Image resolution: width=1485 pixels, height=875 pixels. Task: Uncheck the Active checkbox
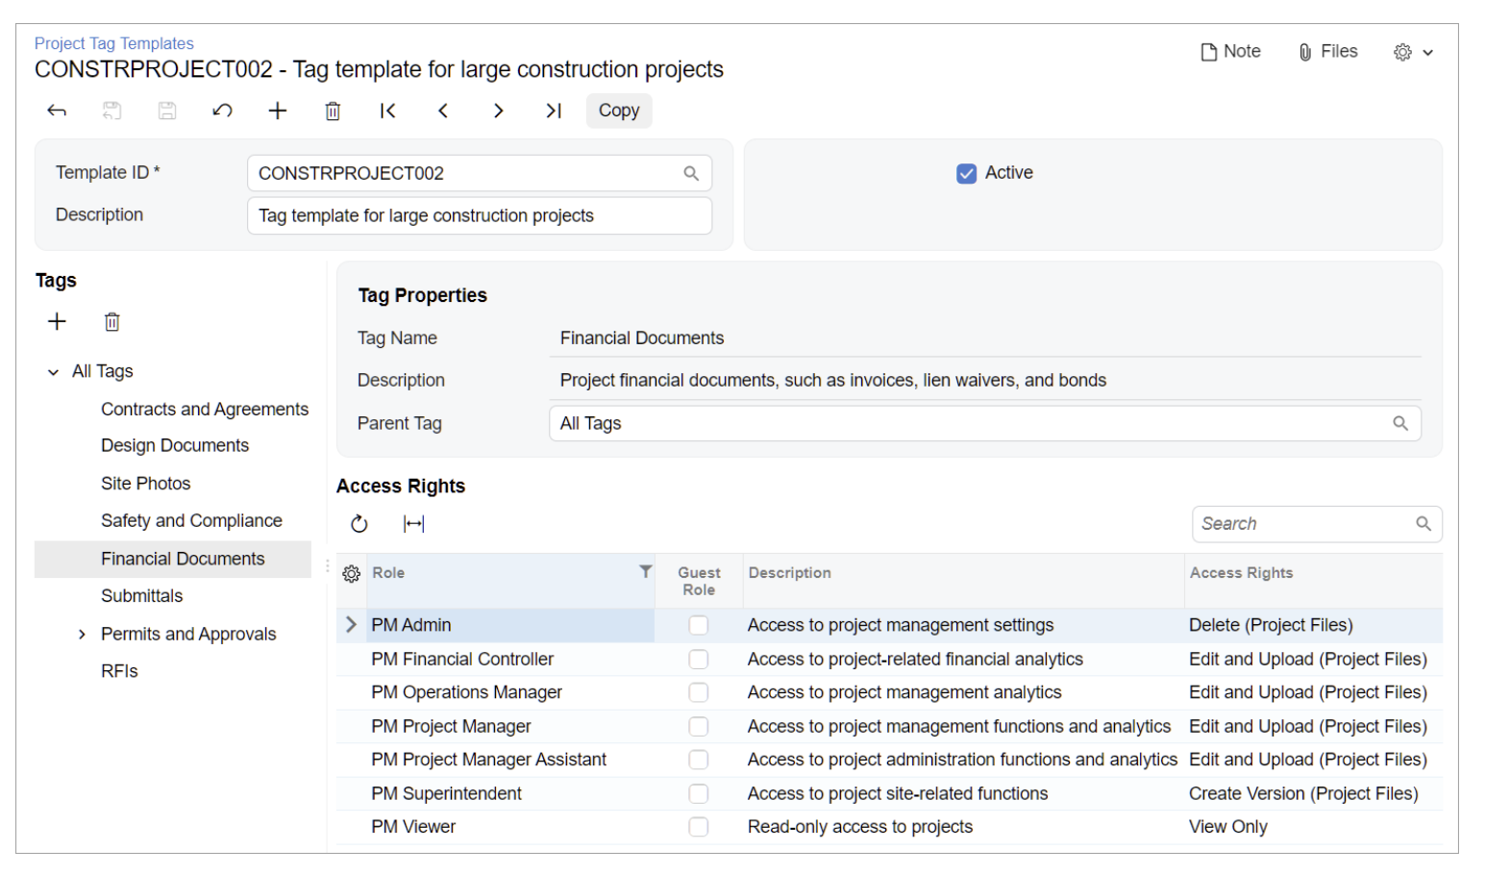[966, 174]
